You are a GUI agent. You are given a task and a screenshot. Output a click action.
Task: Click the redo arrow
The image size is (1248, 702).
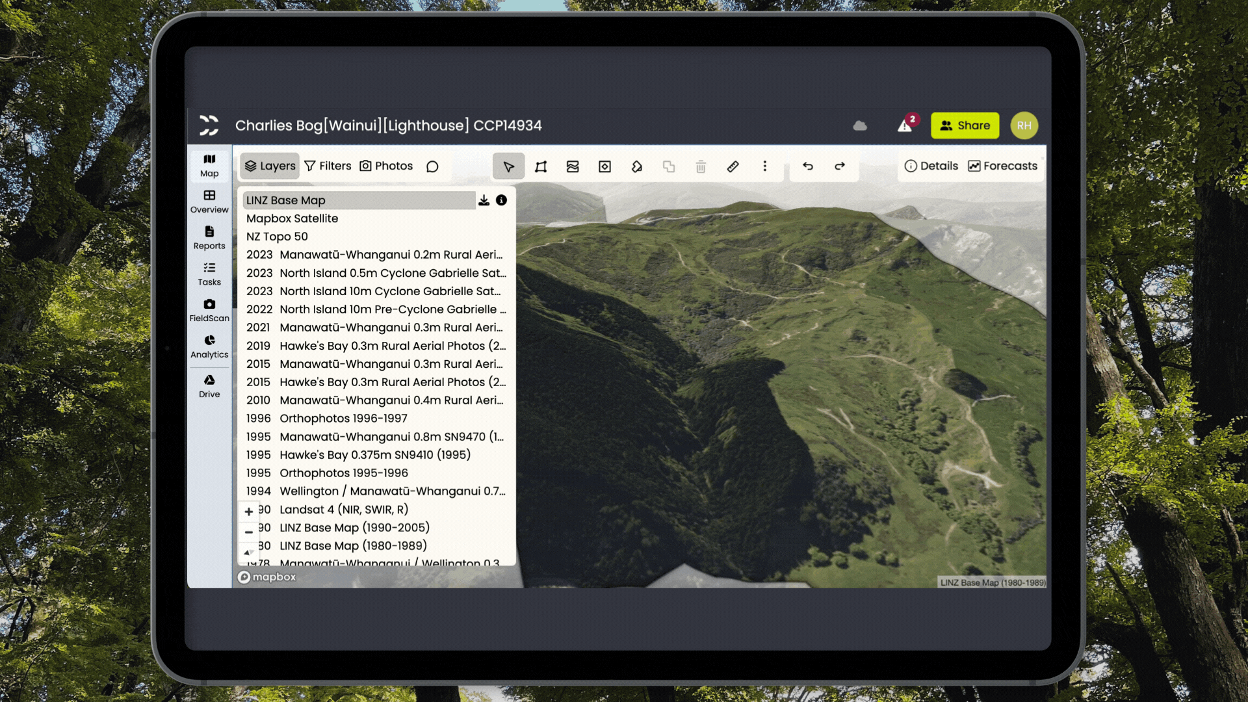pyautogui.click(x=840, y=166)
